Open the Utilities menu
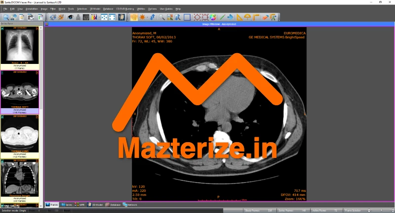This screenshot has width=395, height=213. pyautogui.click(x=141, y=9)
